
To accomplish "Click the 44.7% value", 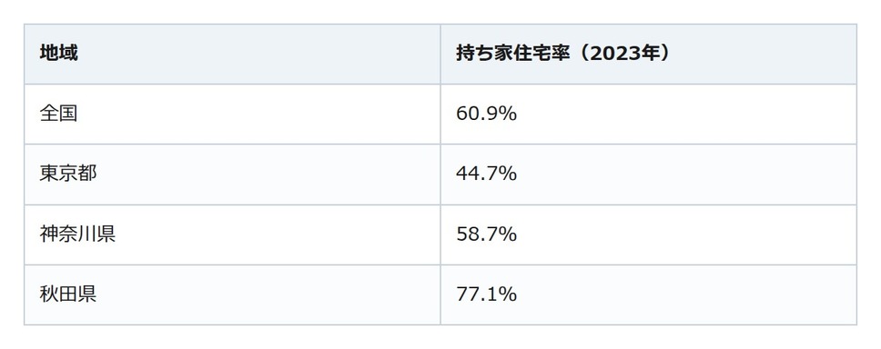I will 487,174.
